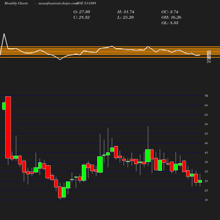The height and width of the screenshot is (220, 220).
Task: Click the 38 price axis label
Action: (206, 162)
